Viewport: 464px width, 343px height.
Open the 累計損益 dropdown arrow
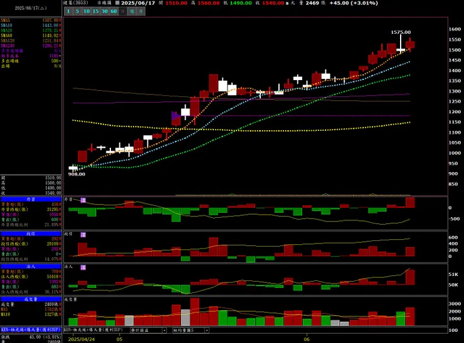(x=164, y=330)
